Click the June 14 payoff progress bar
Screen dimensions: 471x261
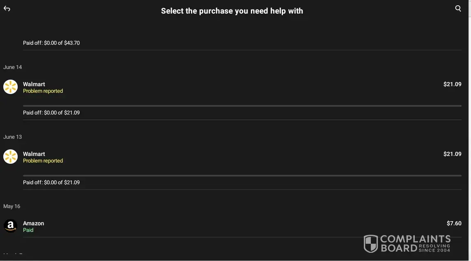pyautogui.click(x=242, y=106)
